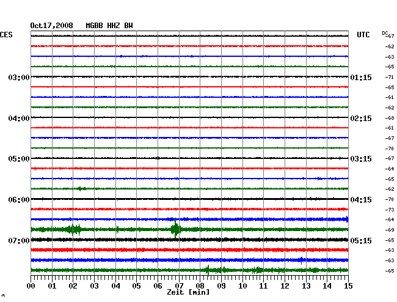Select minute 00 on the Zeit axis

[31, 286]
